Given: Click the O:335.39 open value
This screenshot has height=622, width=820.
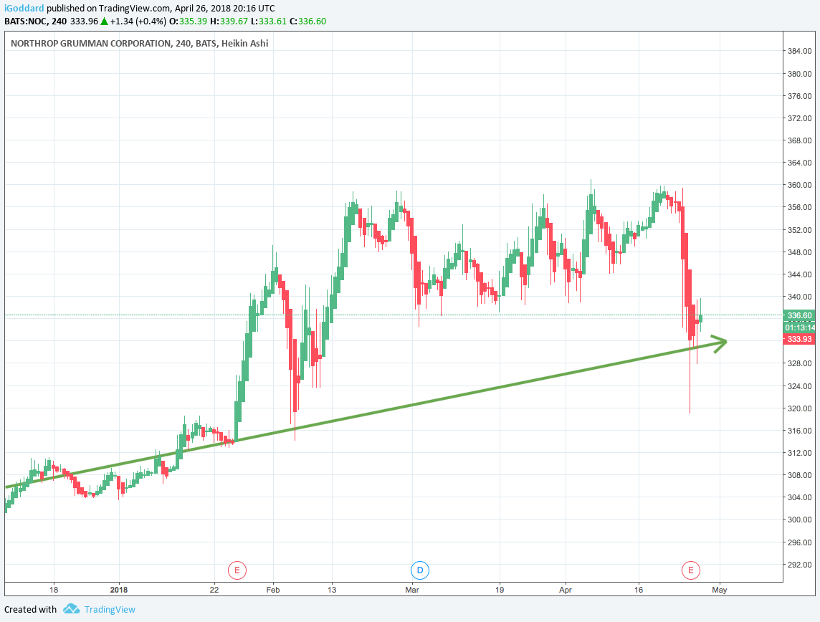Looking at the screenshot, I should point(189,21).
